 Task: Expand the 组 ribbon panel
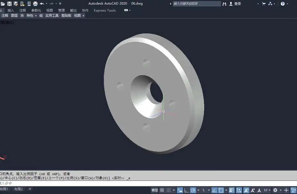tap(41, 16)
